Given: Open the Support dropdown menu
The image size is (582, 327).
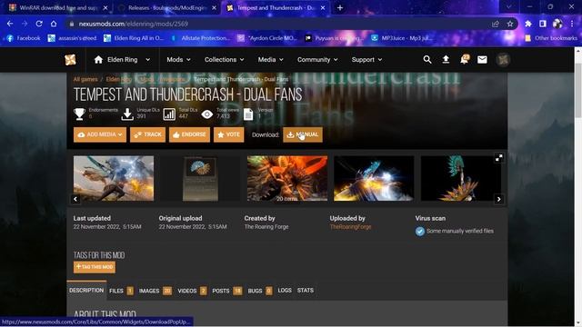Looking at the screenshot, I should point(366,60).
